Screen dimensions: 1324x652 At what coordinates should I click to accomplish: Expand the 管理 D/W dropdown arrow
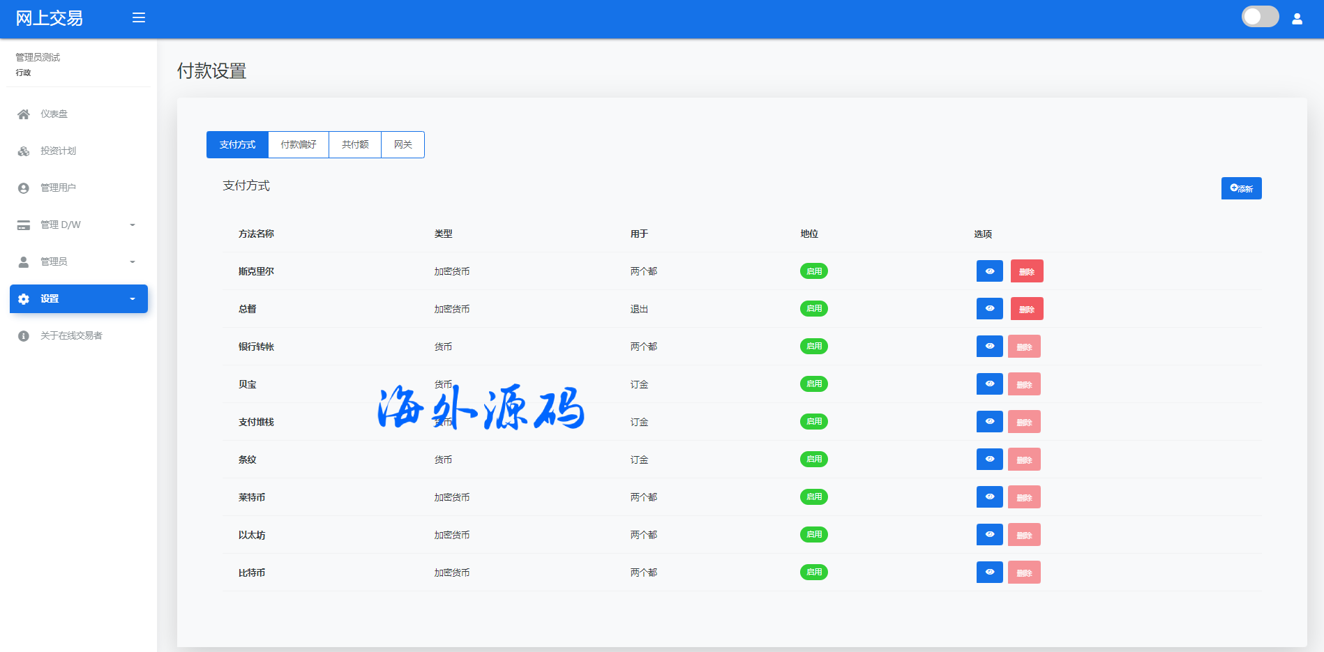[x=133, y=225]
